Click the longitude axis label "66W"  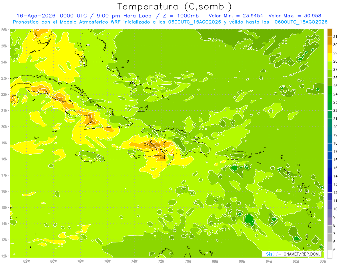tap(242, 261)
